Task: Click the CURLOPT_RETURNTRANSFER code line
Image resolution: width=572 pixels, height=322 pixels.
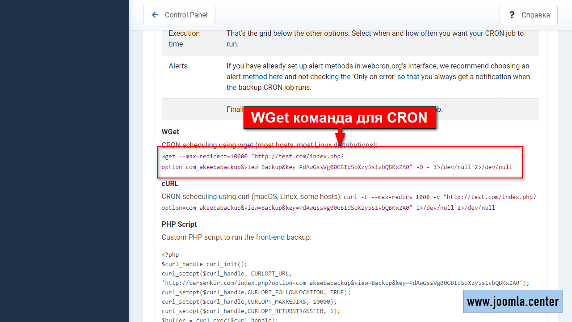Action: click(x=251, y=311)
